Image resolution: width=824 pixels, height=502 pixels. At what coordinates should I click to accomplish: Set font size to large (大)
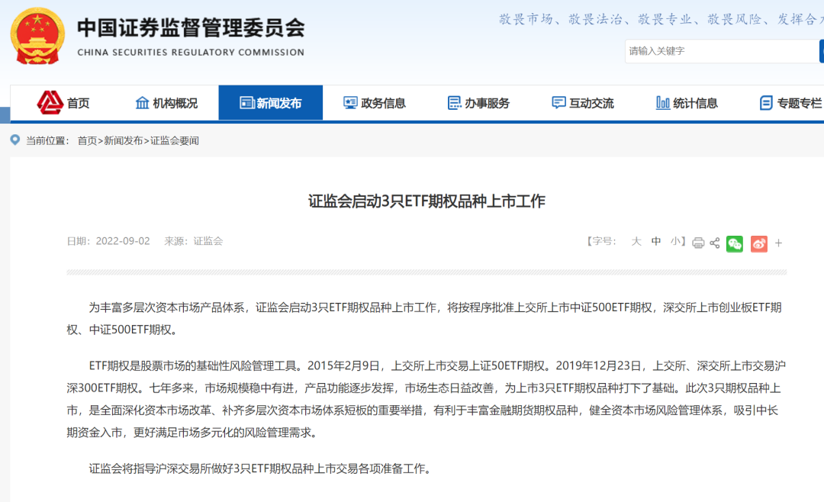tap(636, 241)
